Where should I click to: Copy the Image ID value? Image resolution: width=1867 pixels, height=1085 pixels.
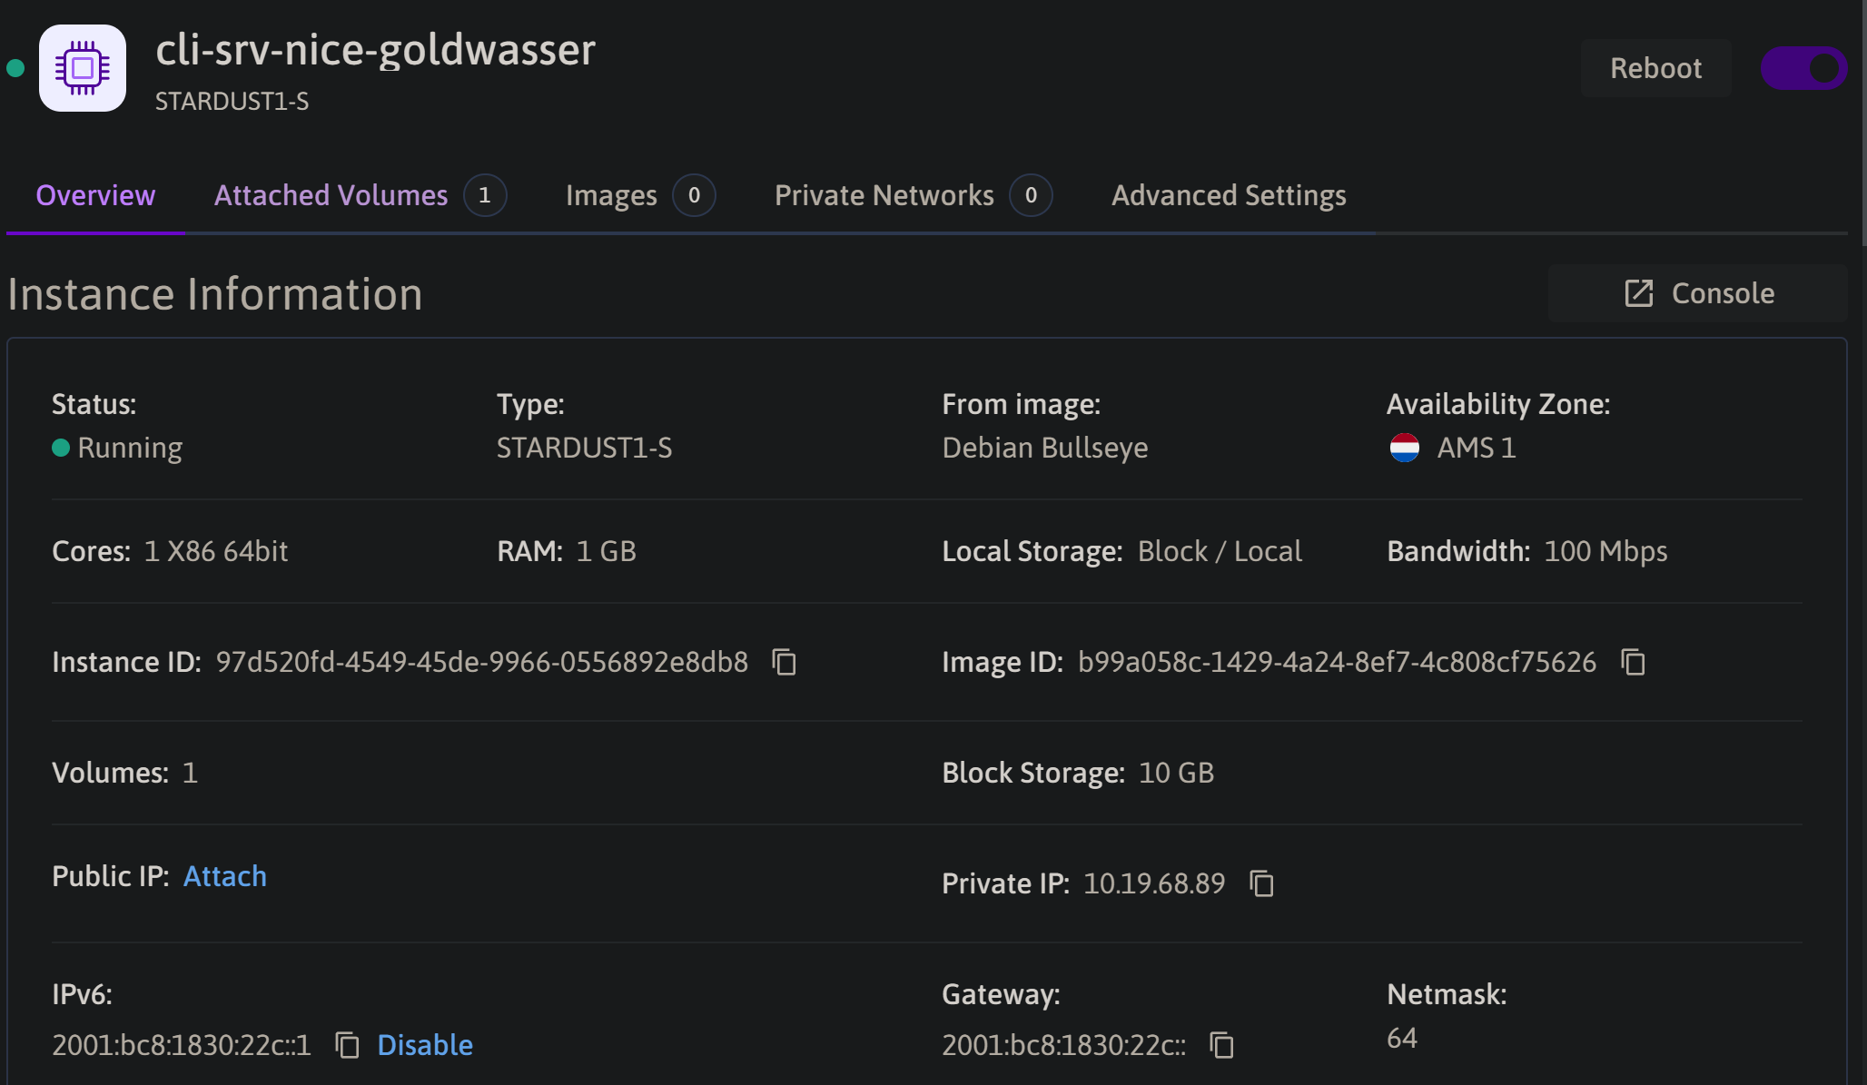[x=1633, y=662]
